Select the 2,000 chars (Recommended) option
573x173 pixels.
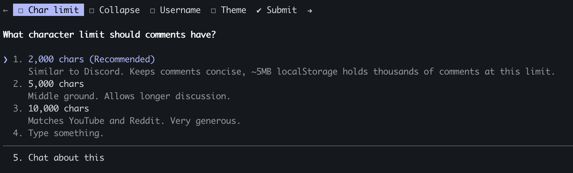(x=91, y=59)
